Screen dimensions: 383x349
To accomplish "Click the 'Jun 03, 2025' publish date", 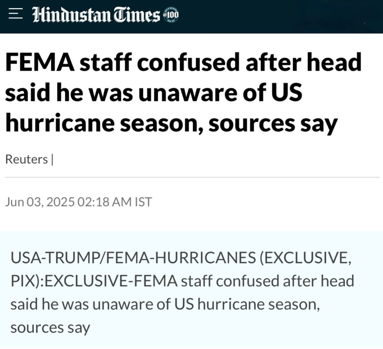I will pyautogui.click(x=40, y=202).
